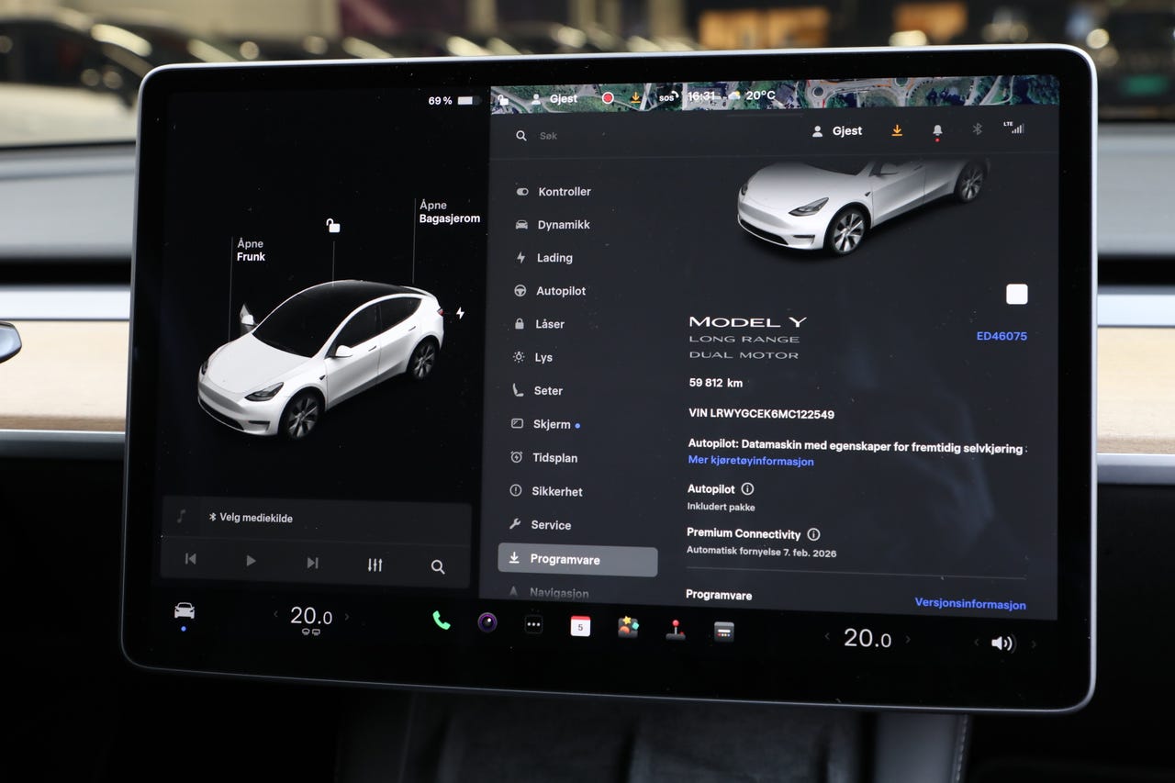The width and height of the screenshot is (1175, 783).
Task: Open the Kontroller settings menu
Action: [553, 192]
